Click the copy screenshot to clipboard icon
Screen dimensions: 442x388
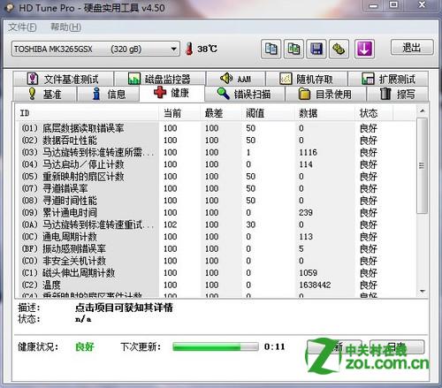click(x=293, y=49)
